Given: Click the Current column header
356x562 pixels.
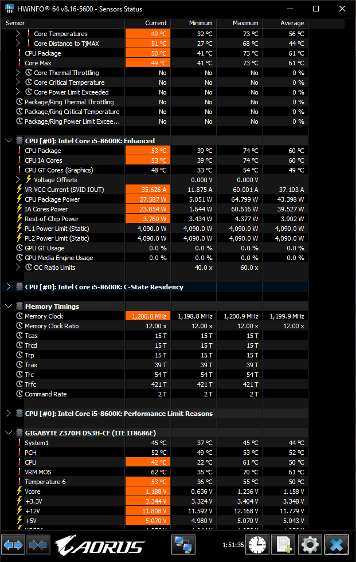Looking at the screenshot, I should coord(148,23).
